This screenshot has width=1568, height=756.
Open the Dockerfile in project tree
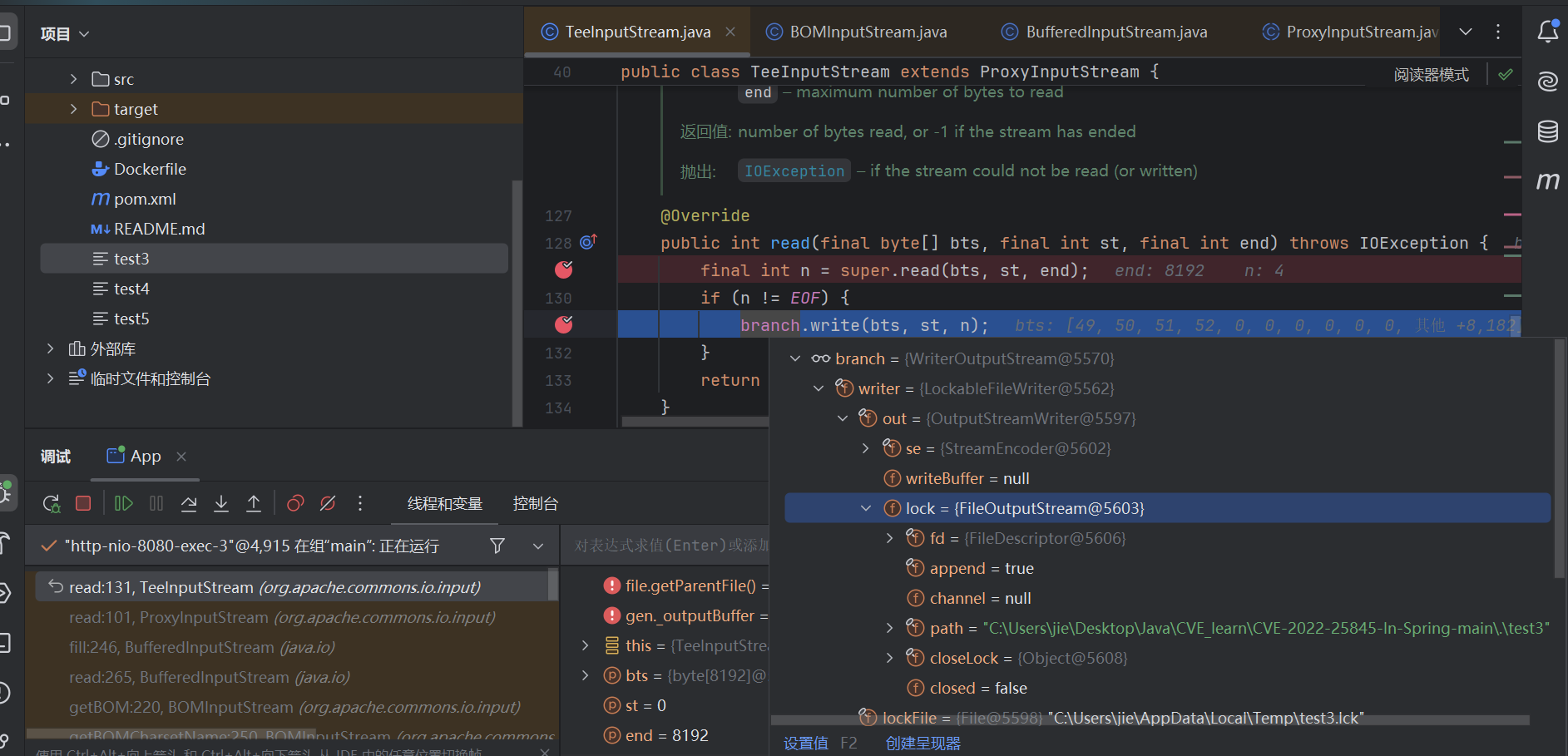click(x=150, y=169)
